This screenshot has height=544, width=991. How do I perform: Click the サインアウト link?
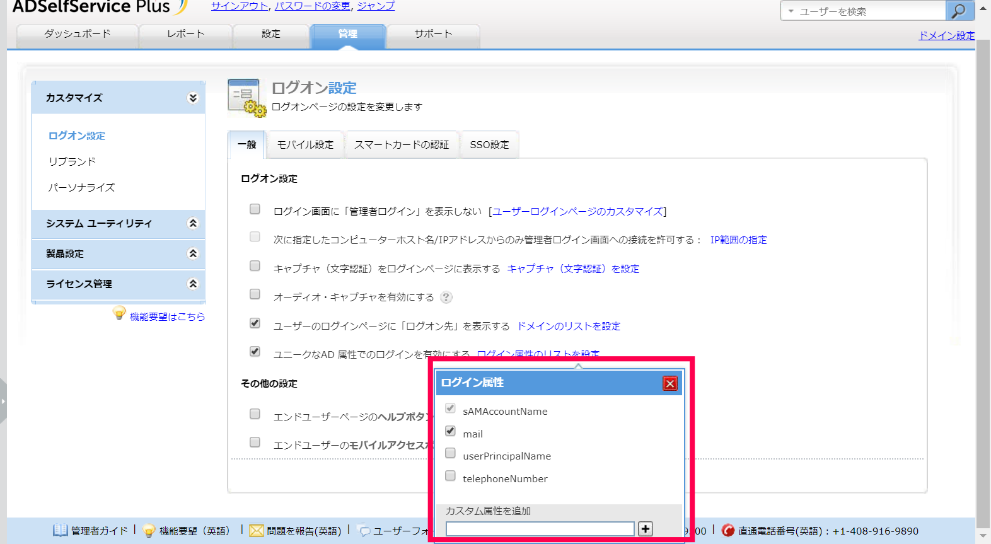[240, 6]
